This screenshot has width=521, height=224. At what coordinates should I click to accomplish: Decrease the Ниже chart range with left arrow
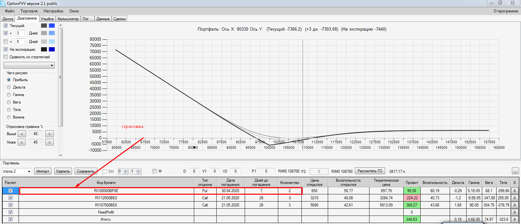(22, 142)
